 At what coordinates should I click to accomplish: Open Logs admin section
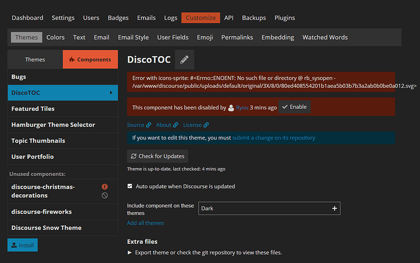[170, 18]
